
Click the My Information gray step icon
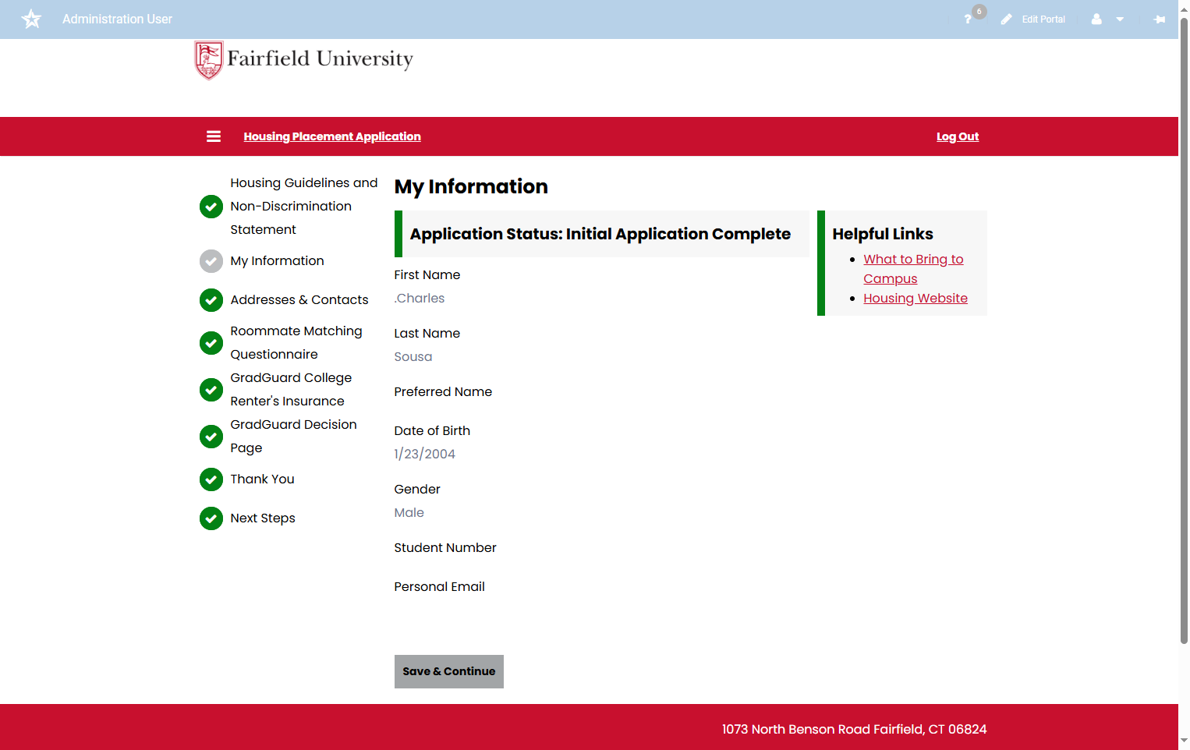[x=211, y=261]
